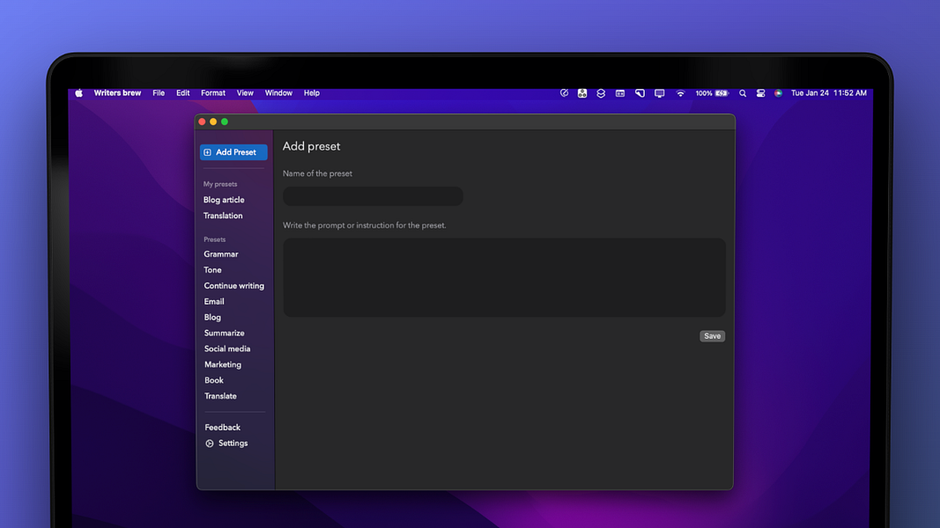Open Control Center icon
This screenshot has width=940, height=528.
pos(761,92)
